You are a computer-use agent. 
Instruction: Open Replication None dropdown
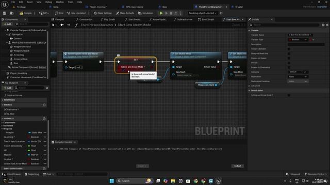point(298,77)
